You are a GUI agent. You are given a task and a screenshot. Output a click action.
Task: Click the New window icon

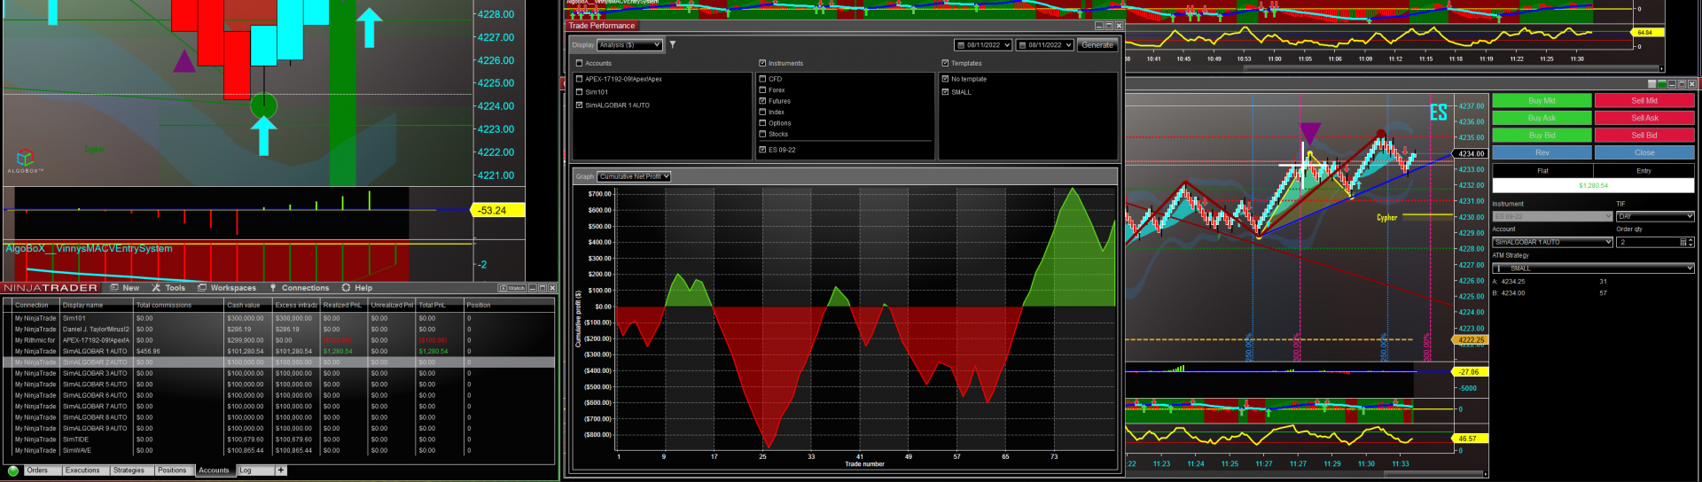pyautogui.click(x=114, y=288)
